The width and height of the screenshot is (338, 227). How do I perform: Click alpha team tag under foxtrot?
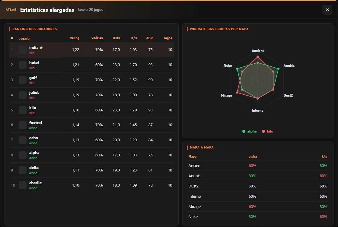(x=33, y=128)
